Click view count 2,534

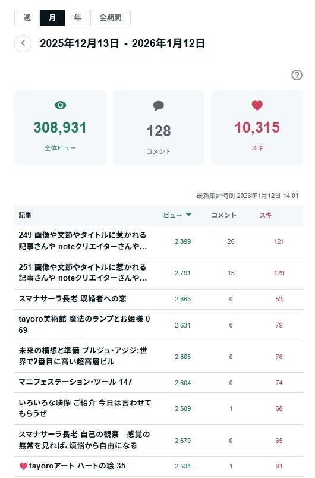point(183,466)
